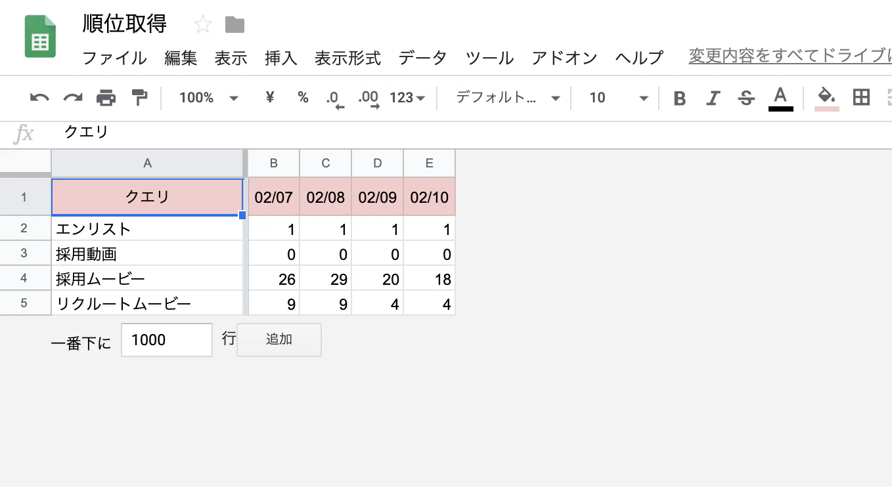Open the ヘルプ menu
The width and height of the screenshot is (892, 487).
(639, 58)
